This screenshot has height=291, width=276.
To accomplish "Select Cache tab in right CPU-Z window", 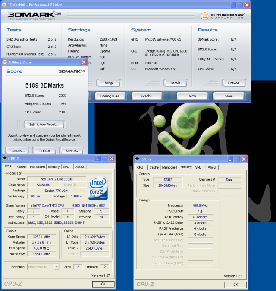I will 154,167.
